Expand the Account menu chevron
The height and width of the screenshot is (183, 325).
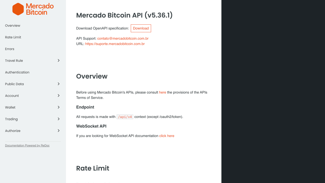[58, 95]
